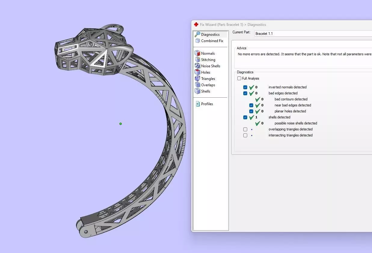Open the Normals page

coord(208,53)
